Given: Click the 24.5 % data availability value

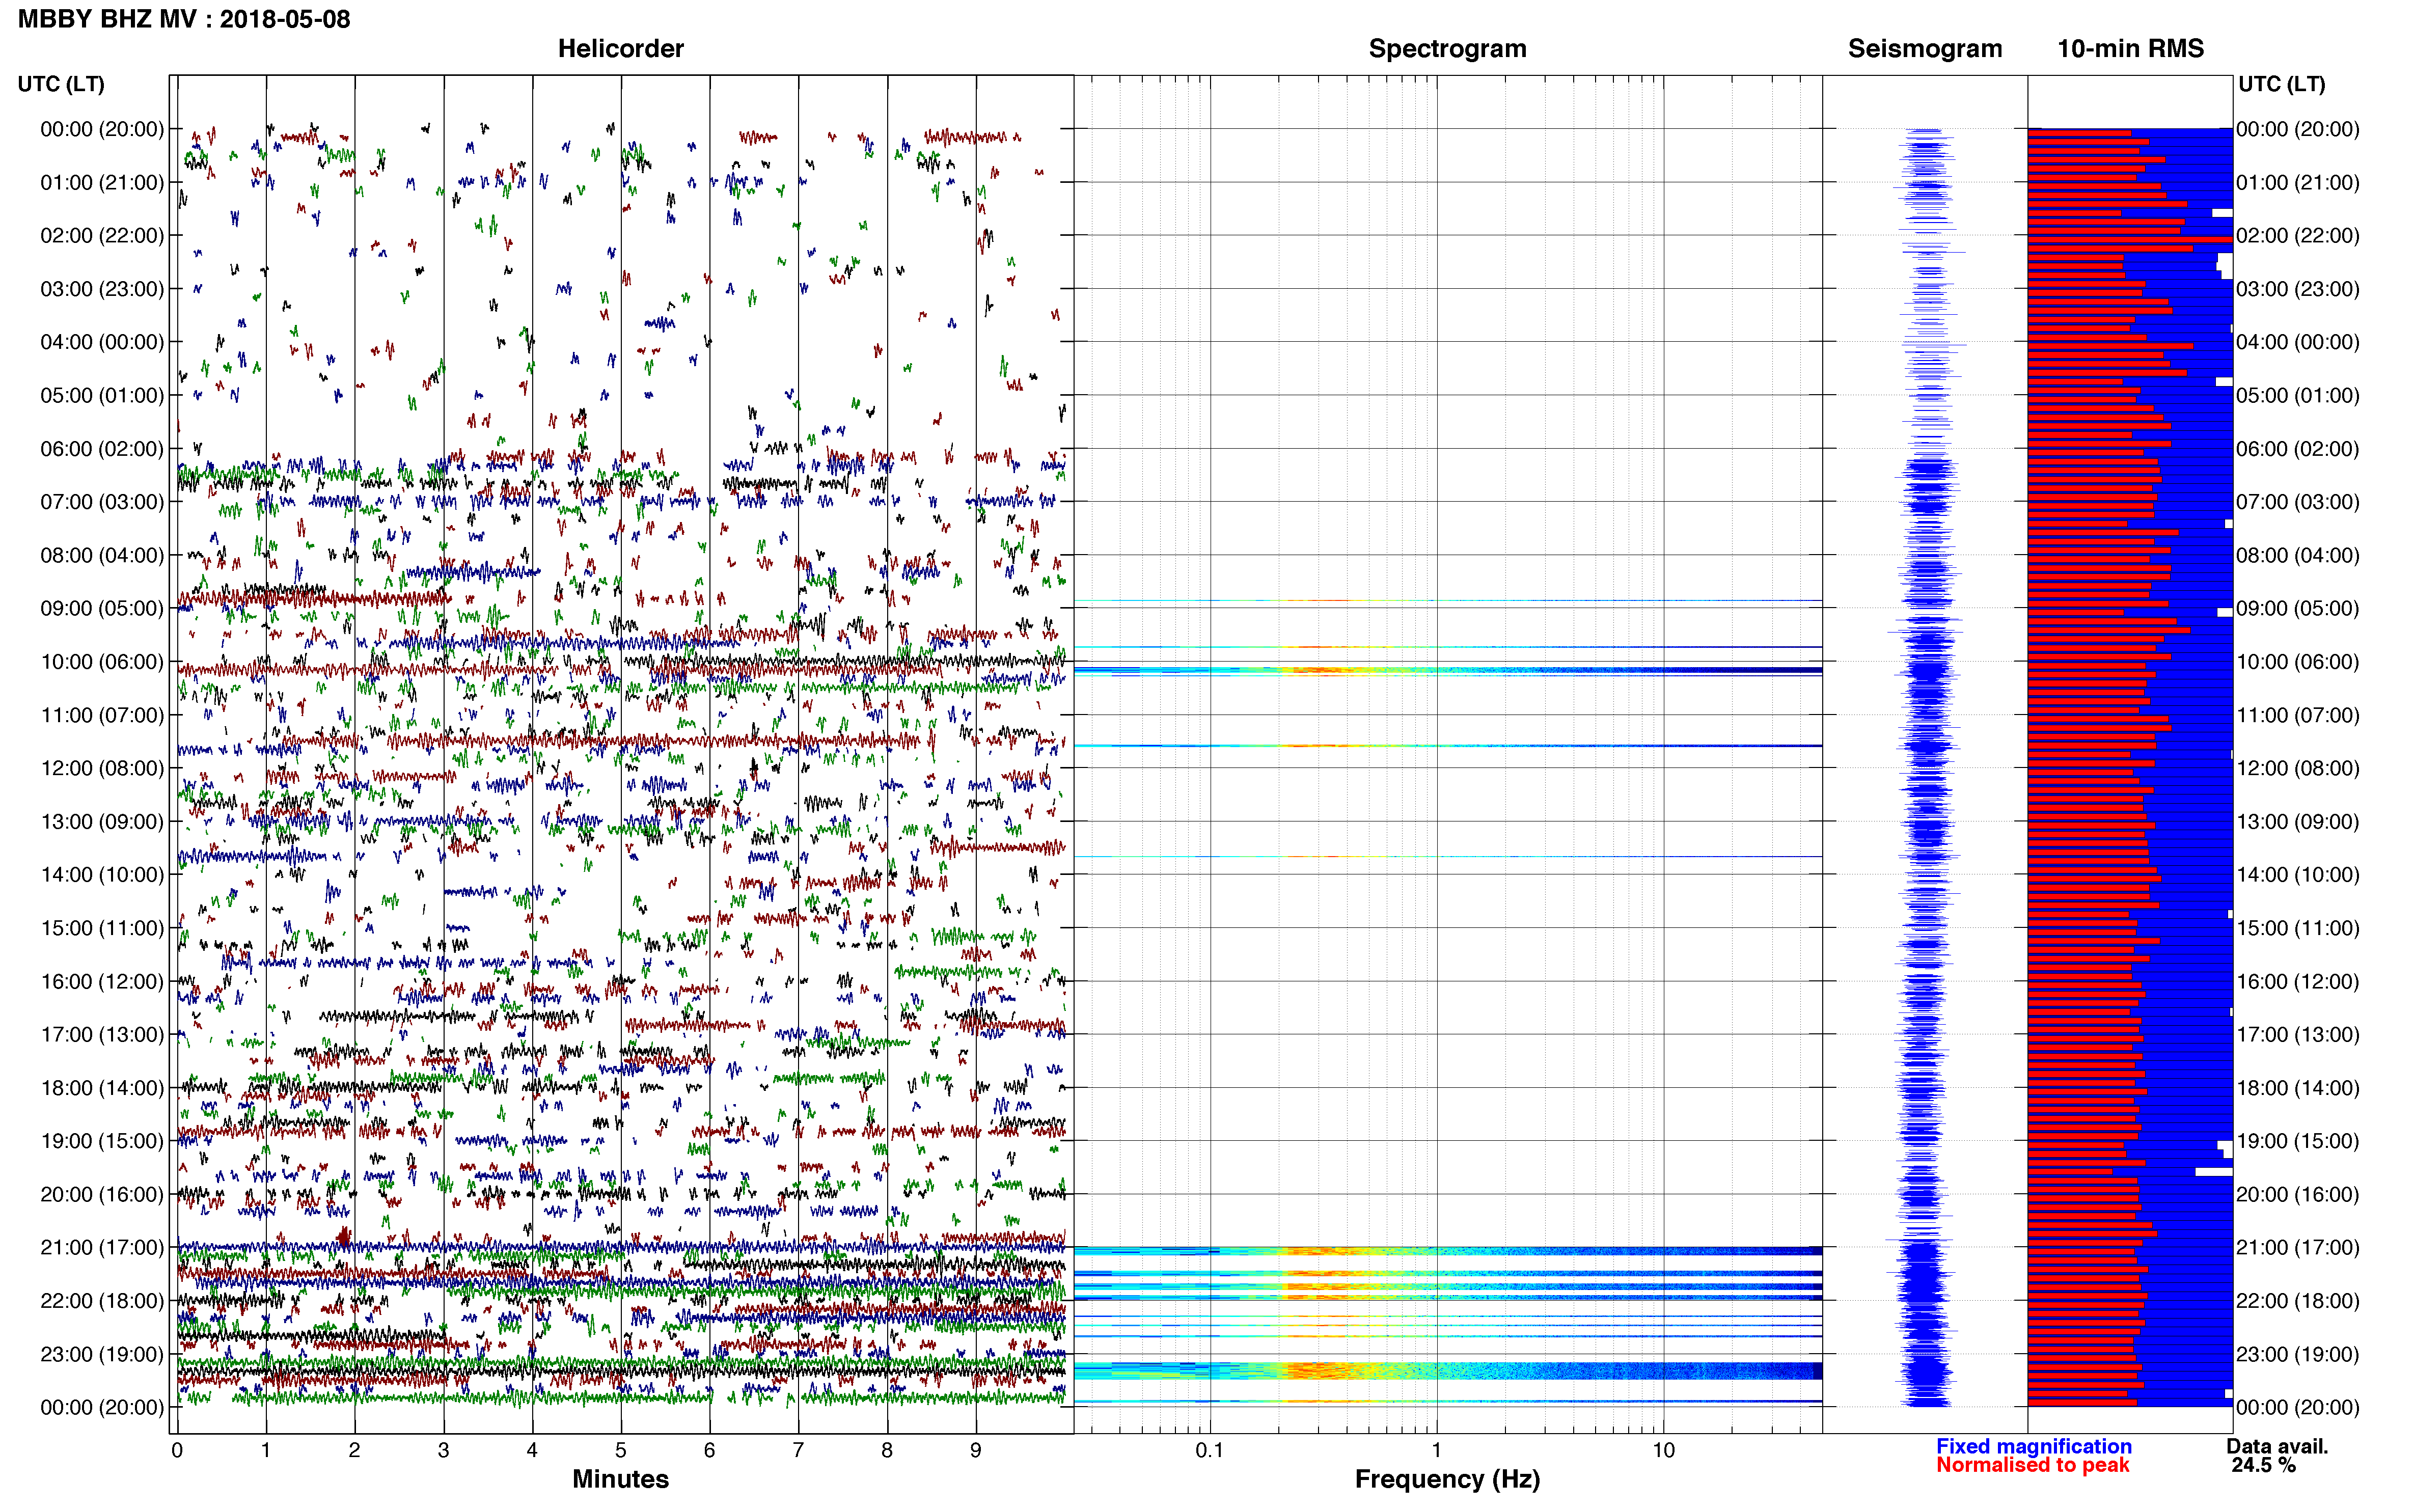Looking at the screenshot, I should coord(2264,1465).
